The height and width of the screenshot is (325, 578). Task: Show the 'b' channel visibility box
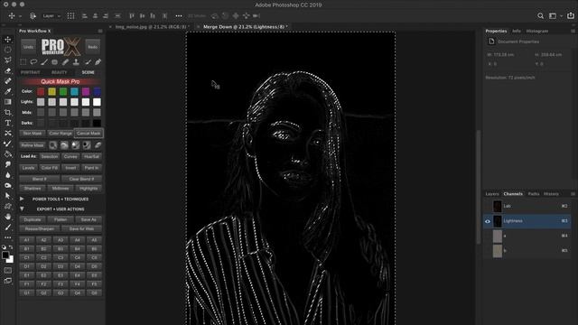488,251
